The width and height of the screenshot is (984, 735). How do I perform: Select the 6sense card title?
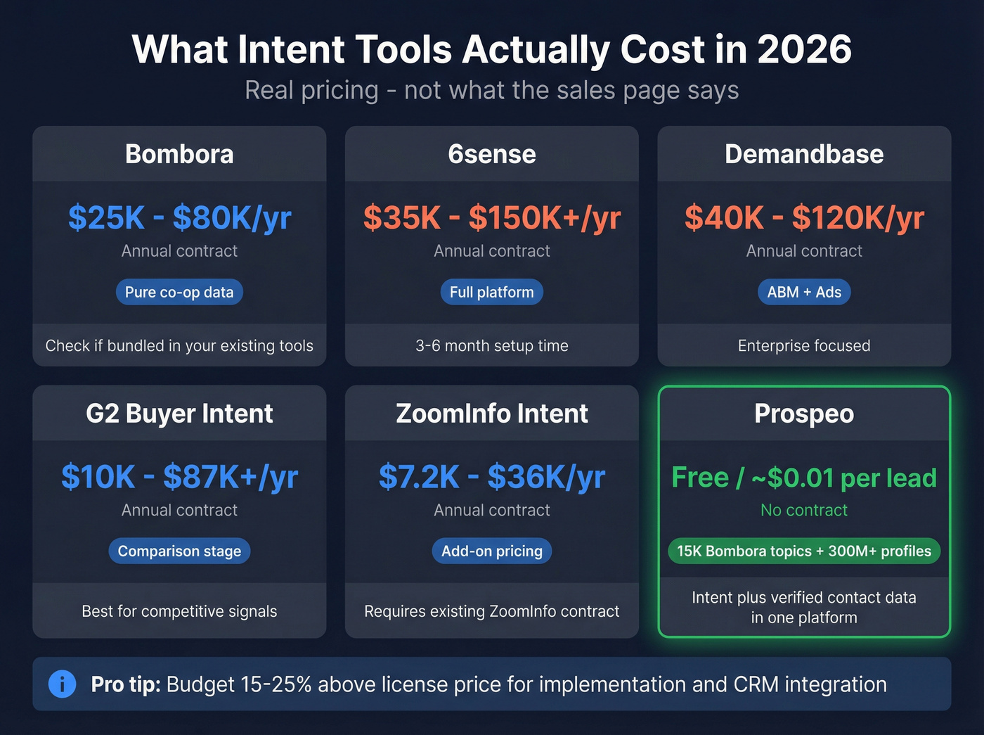[x=491, y=153]
